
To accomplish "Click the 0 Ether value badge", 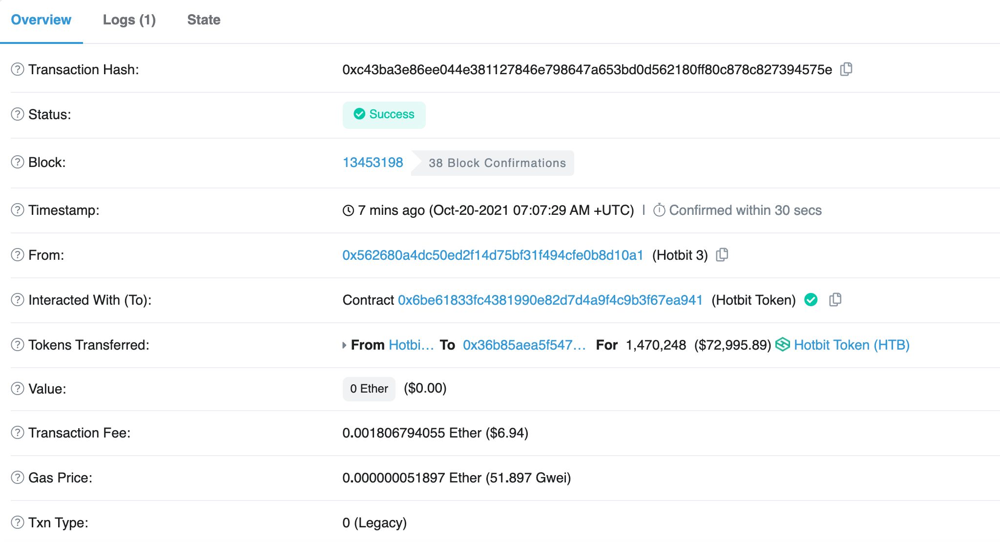I will 369,389.
